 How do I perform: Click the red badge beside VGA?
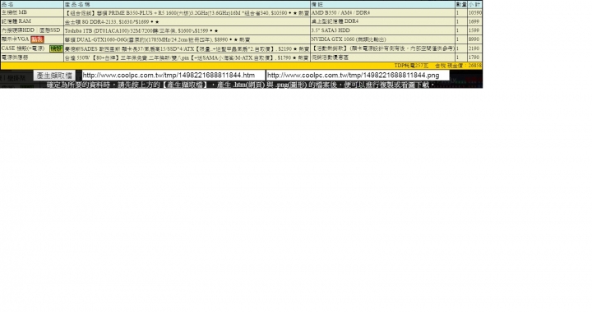[37, 39]
